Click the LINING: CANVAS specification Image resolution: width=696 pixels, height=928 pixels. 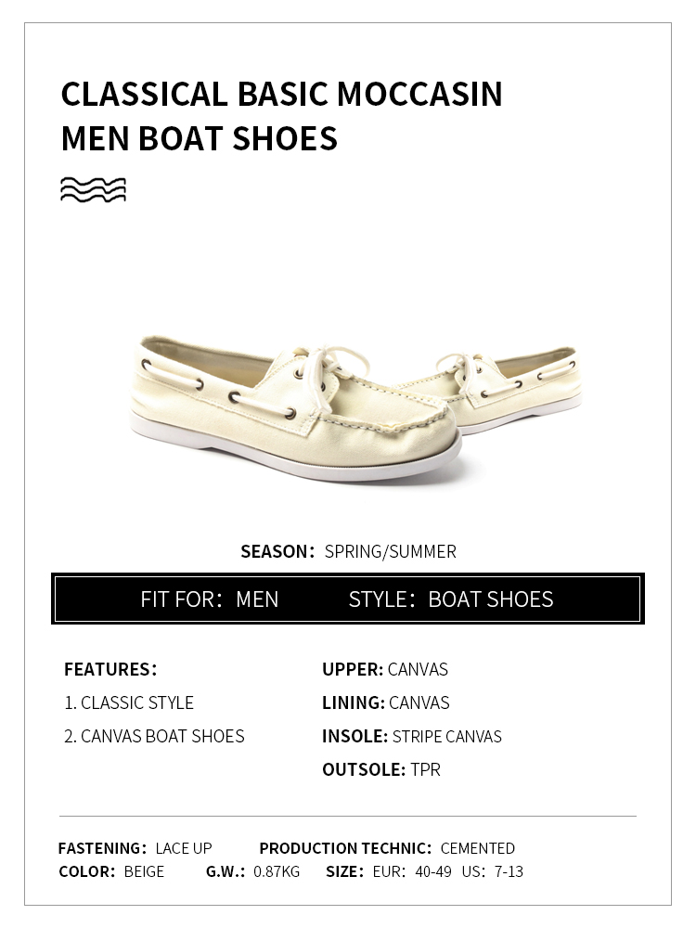point(386,702)
